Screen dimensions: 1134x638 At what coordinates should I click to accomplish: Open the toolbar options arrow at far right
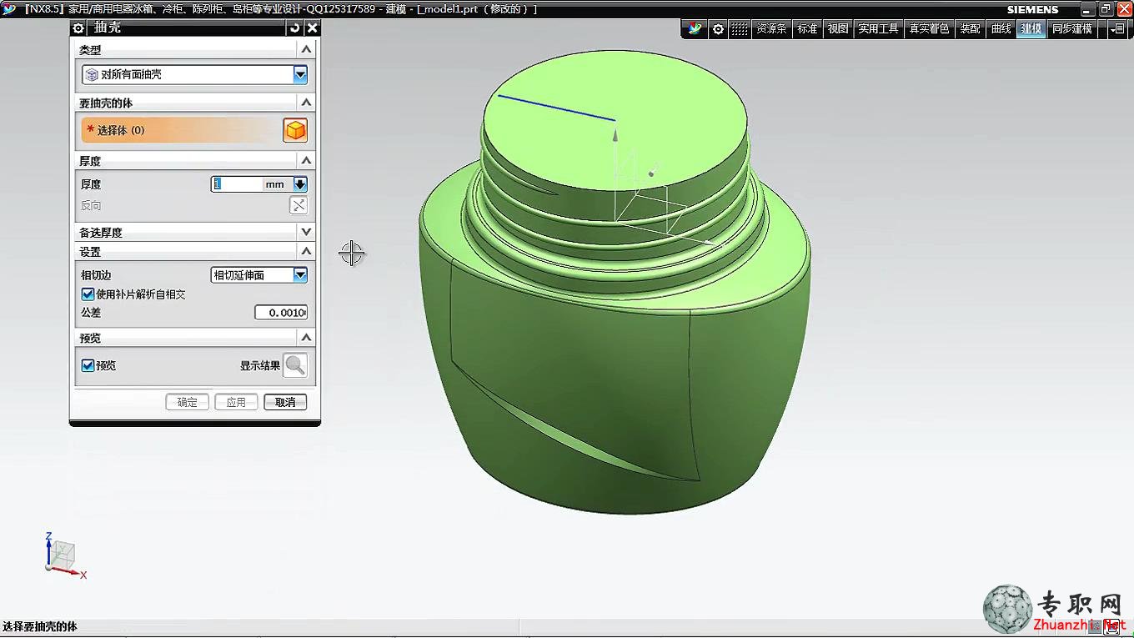(1117, 28)
